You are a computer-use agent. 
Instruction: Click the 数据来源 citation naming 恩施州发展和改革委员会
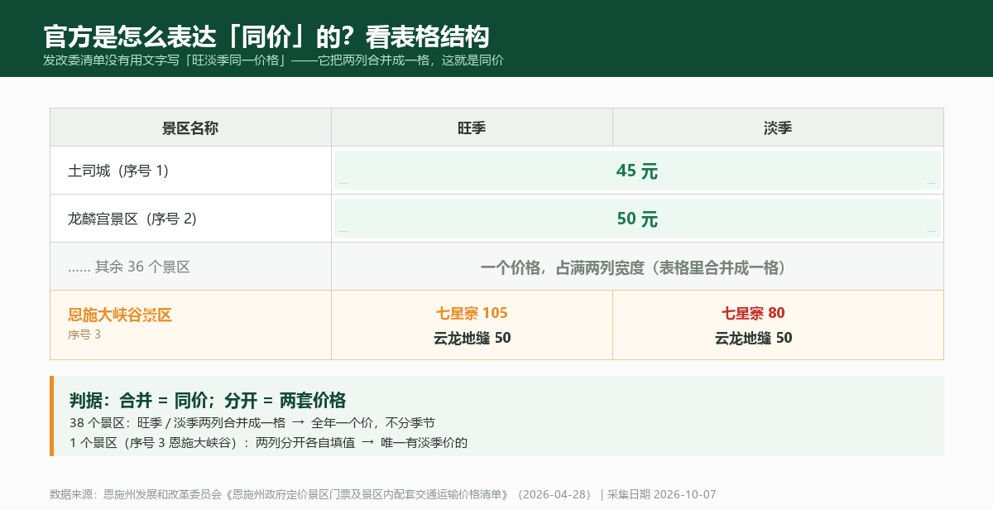tap(321, 494)
